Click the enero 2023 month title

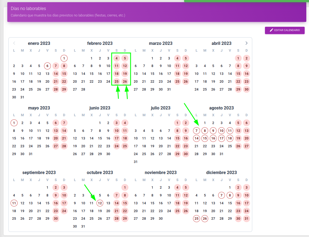tap(39, 43)
